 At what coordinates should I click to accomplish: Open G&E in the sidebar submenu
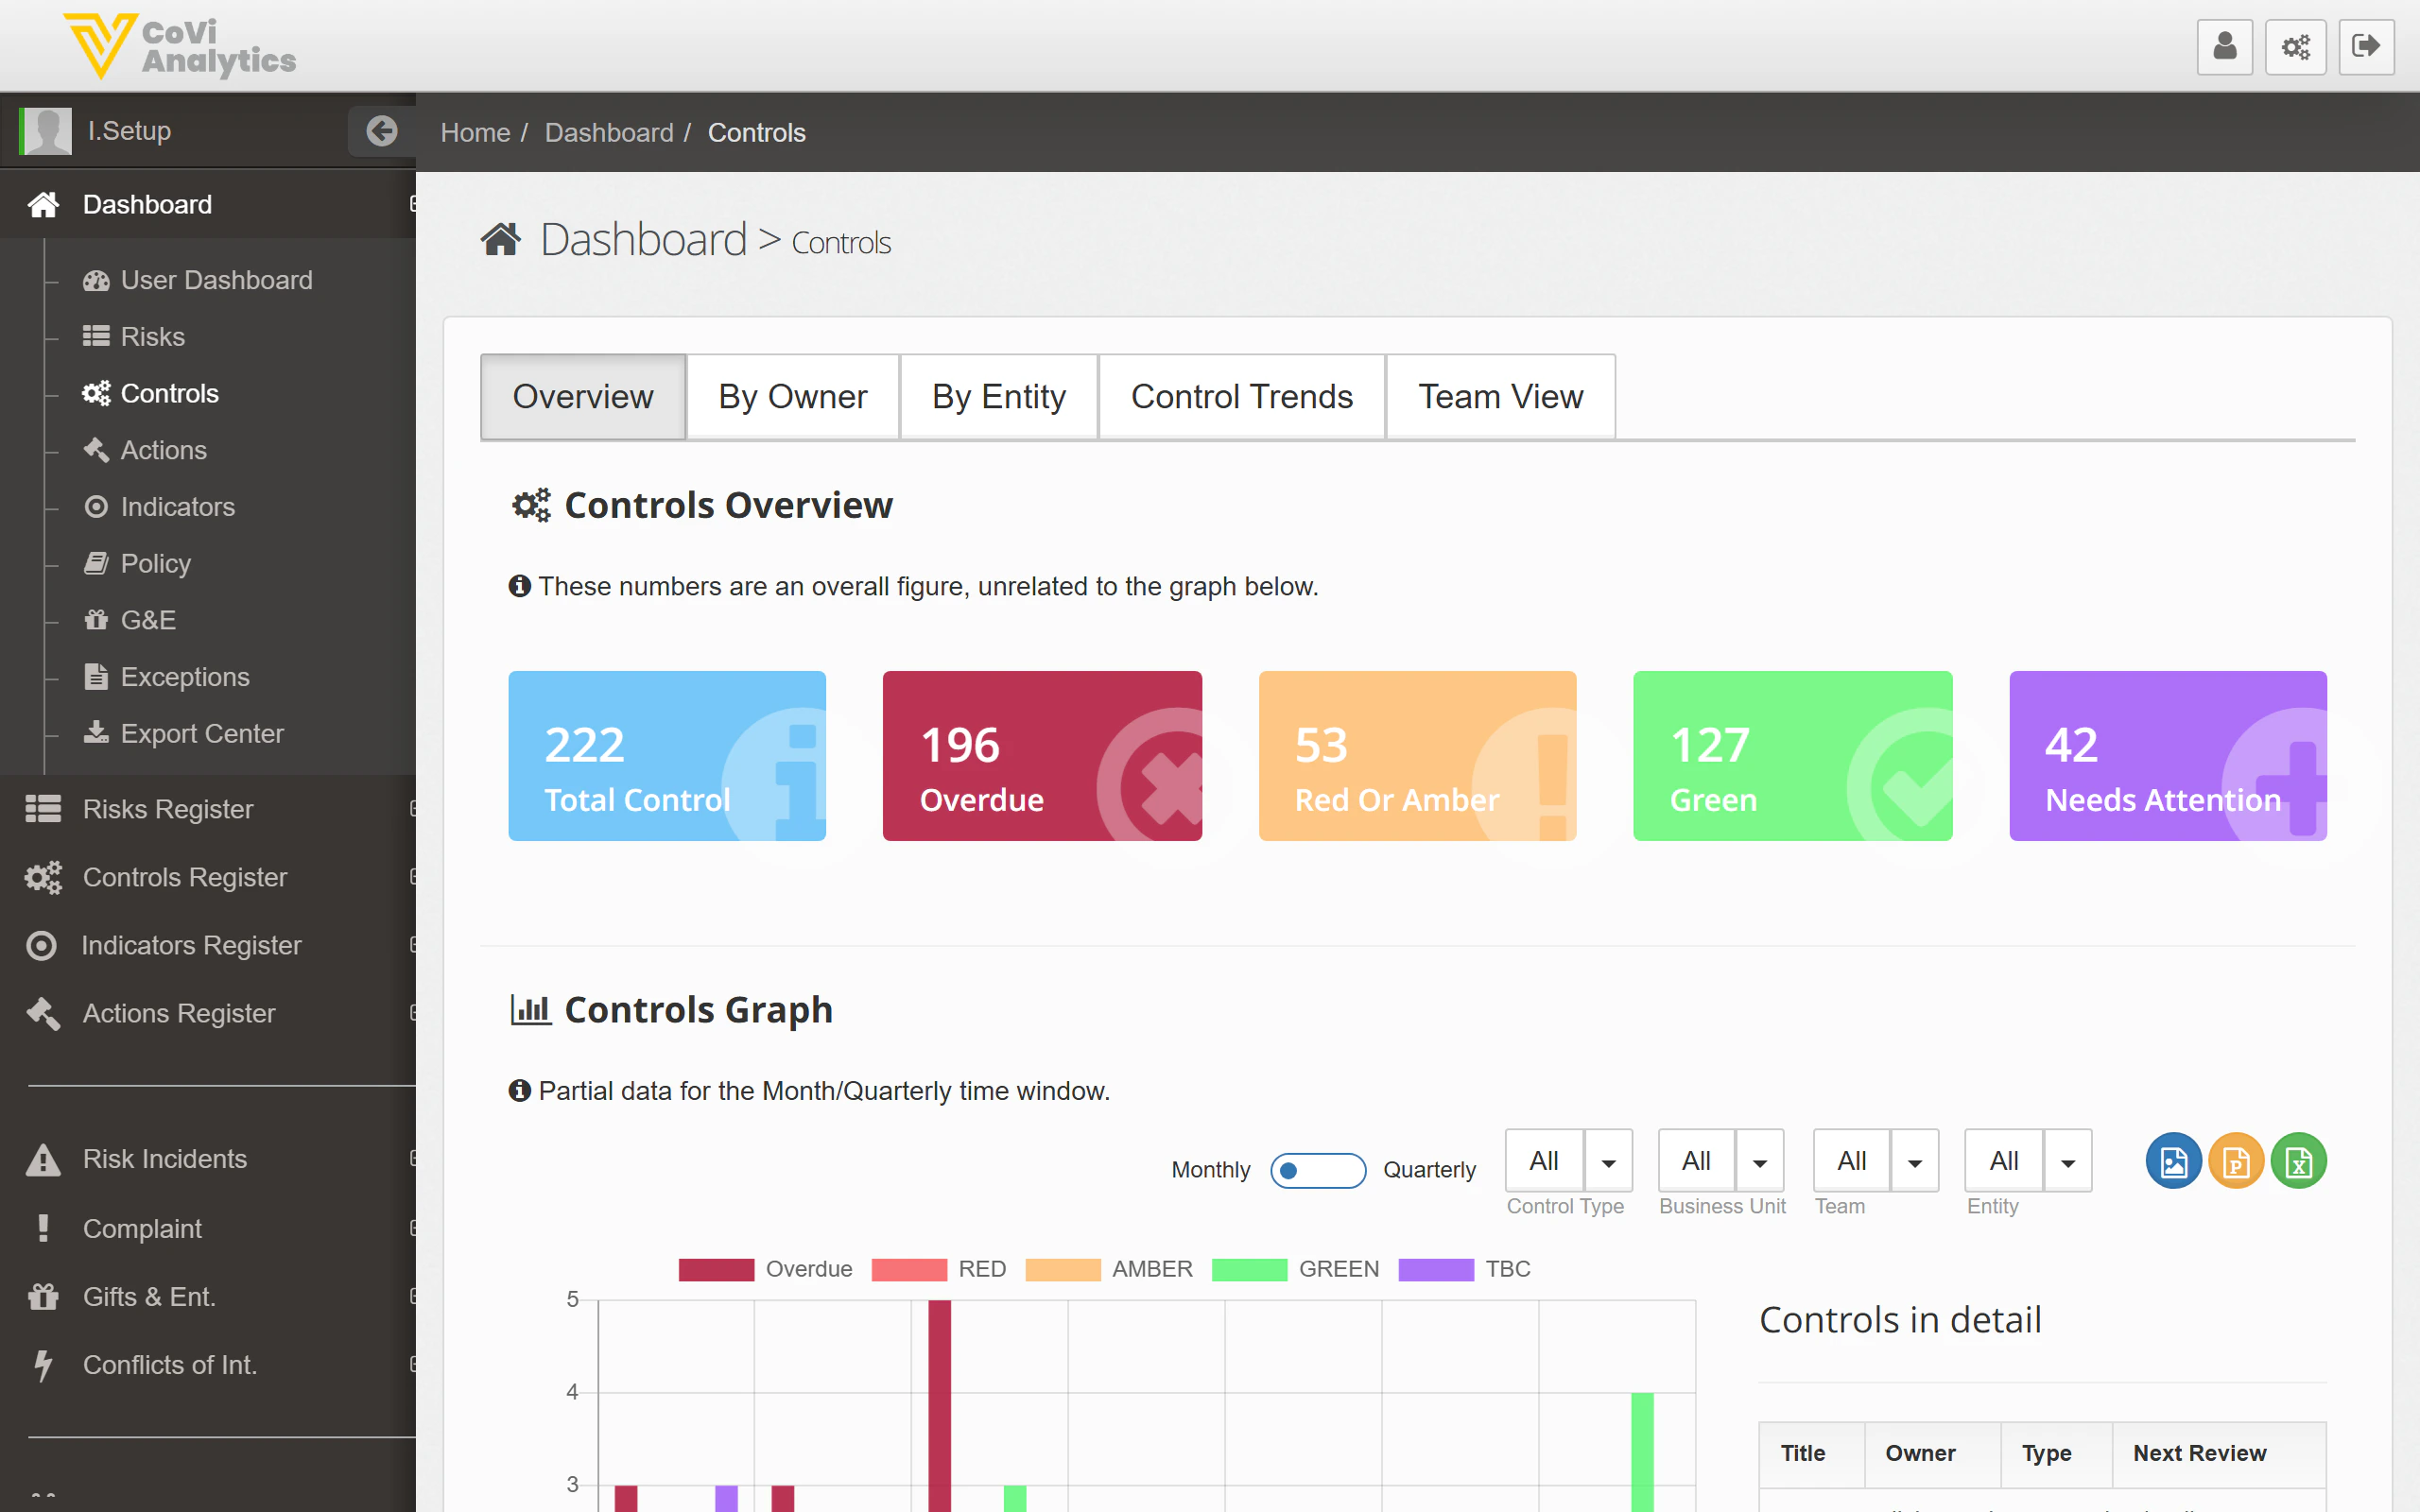coord(130,620)
